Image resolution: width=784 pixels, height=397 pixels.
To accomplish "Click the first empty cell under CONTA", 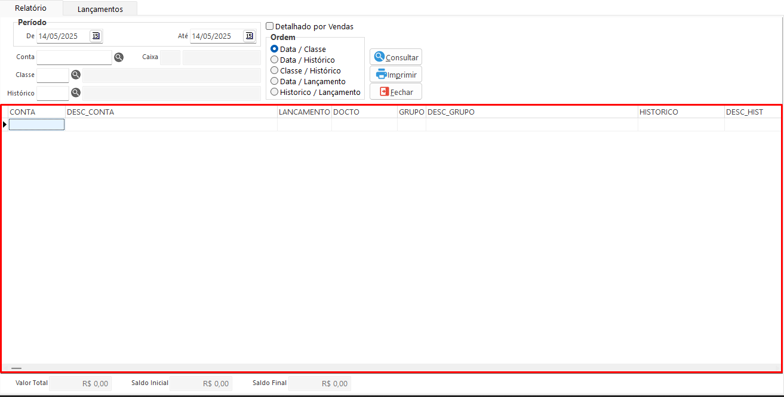I will click(x=36, y=124).
